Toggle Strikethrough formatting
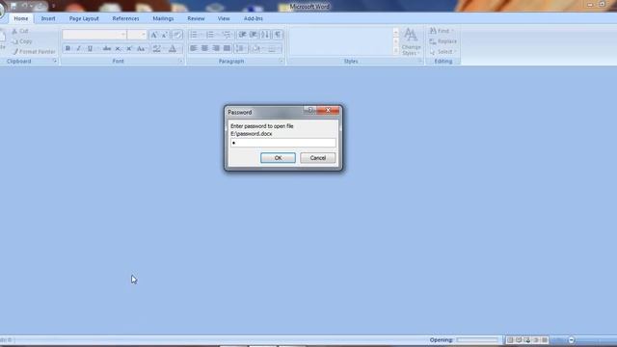 click(107, 48)
